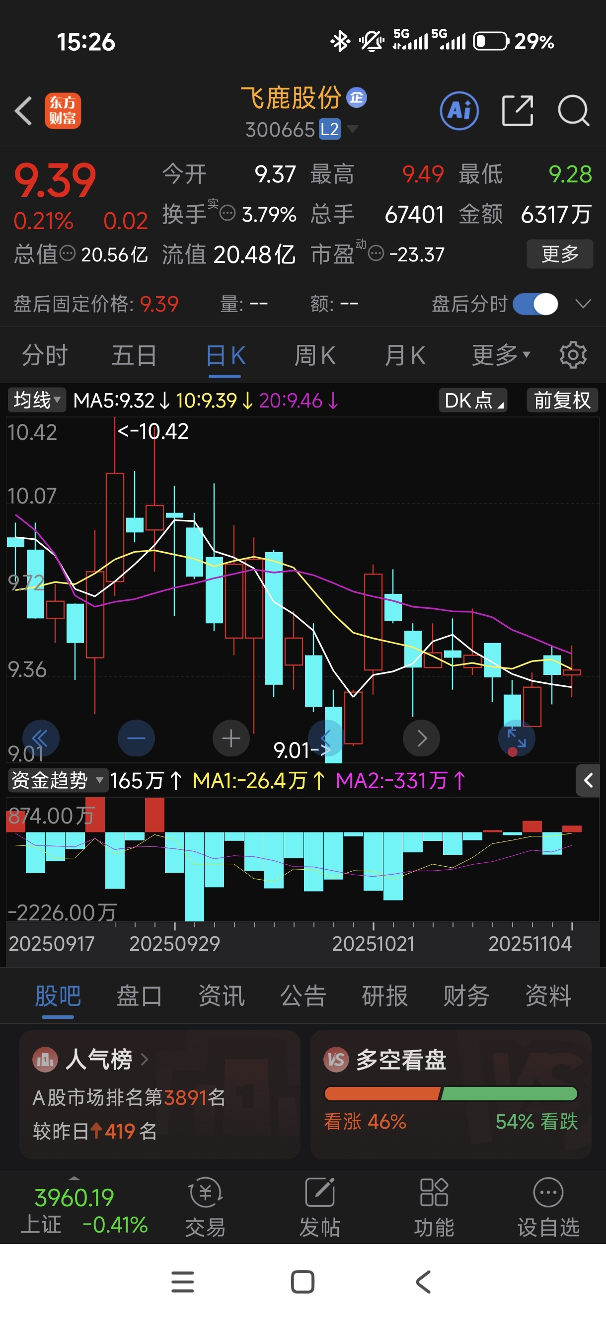Image resolution: width=606 pixels, height=1320 pixels.
Task: Open 交易 trading icon
Action: 206,1208
